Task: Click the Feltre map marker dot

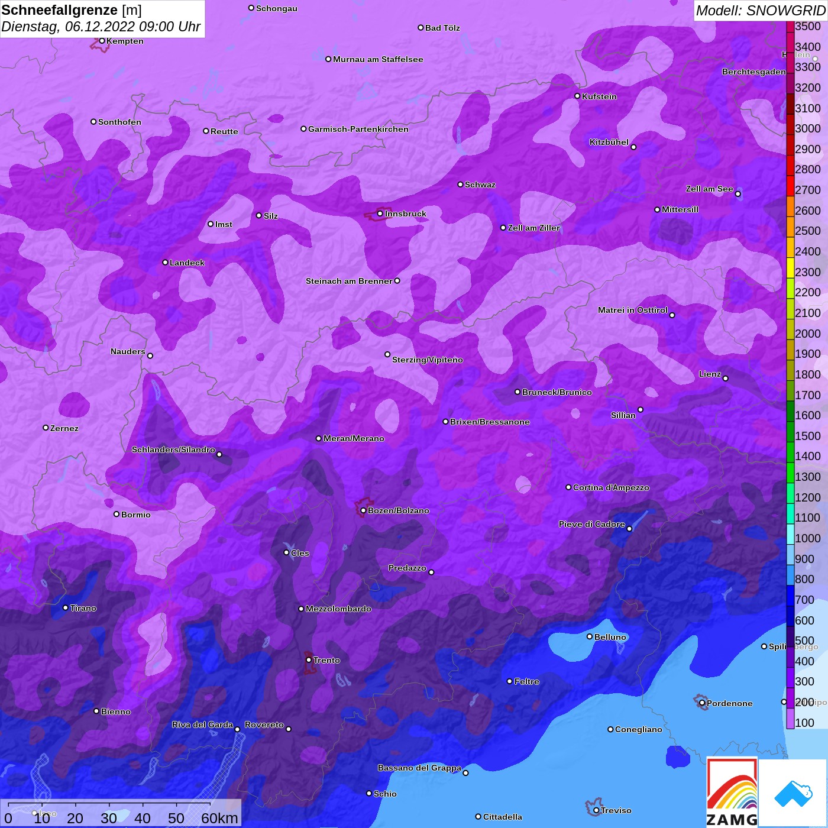Action: (510, 681)
